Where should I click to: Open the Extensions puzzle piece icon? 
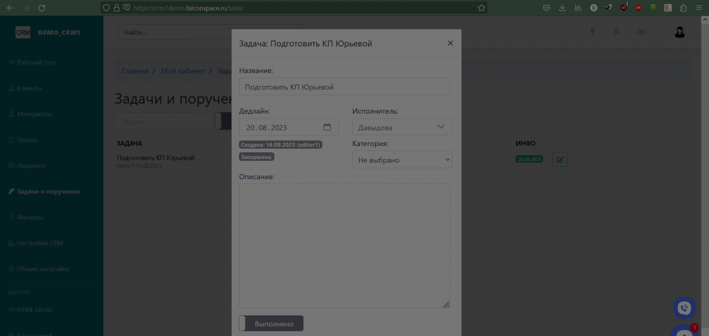[x=683, y=8]
